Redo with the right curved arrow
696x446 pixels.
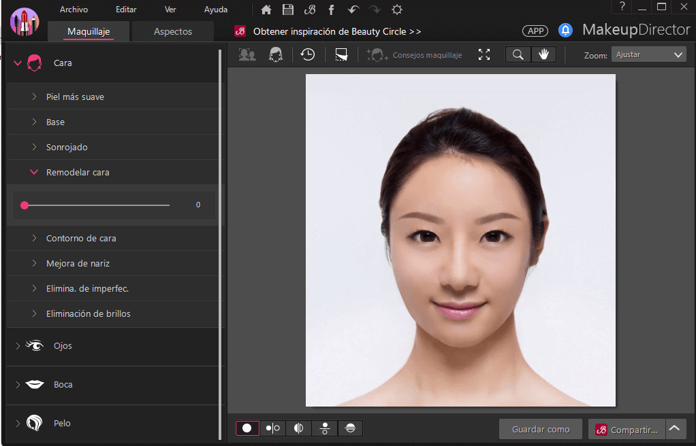375,10
